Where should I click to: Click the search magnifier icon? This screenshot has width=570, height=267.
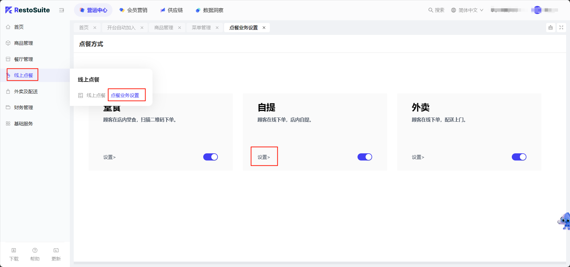coord(431,10)
